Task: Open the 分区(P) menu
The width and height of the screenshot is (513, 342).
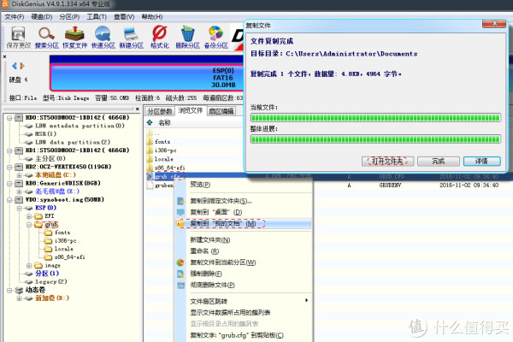Action: coord(69,17)
